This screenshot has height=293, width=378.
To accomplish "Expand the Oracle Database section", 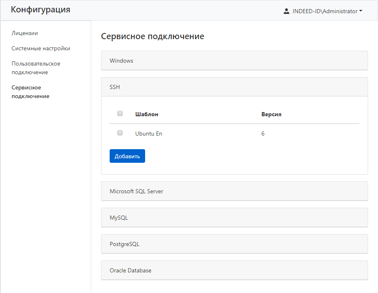I will click(x=234, y=270).
